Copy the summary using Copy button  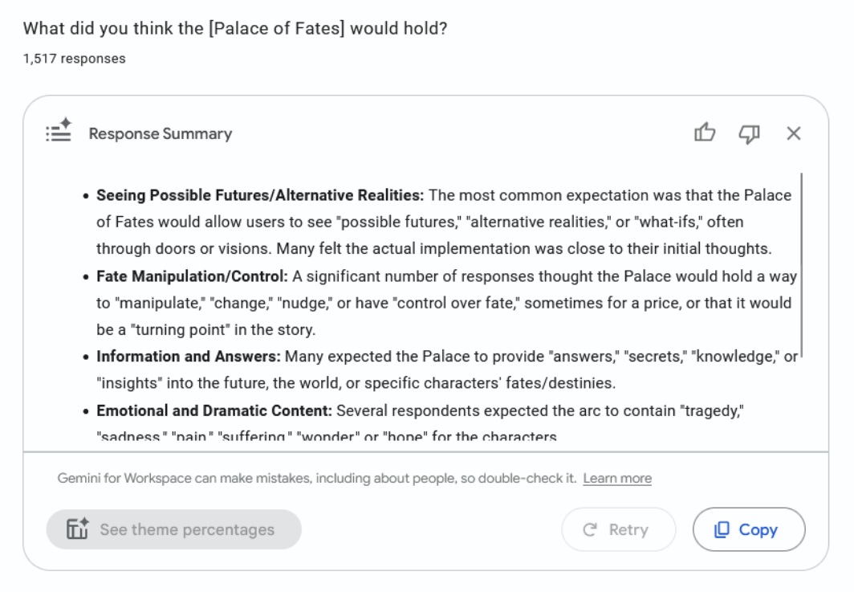[749, 530]
